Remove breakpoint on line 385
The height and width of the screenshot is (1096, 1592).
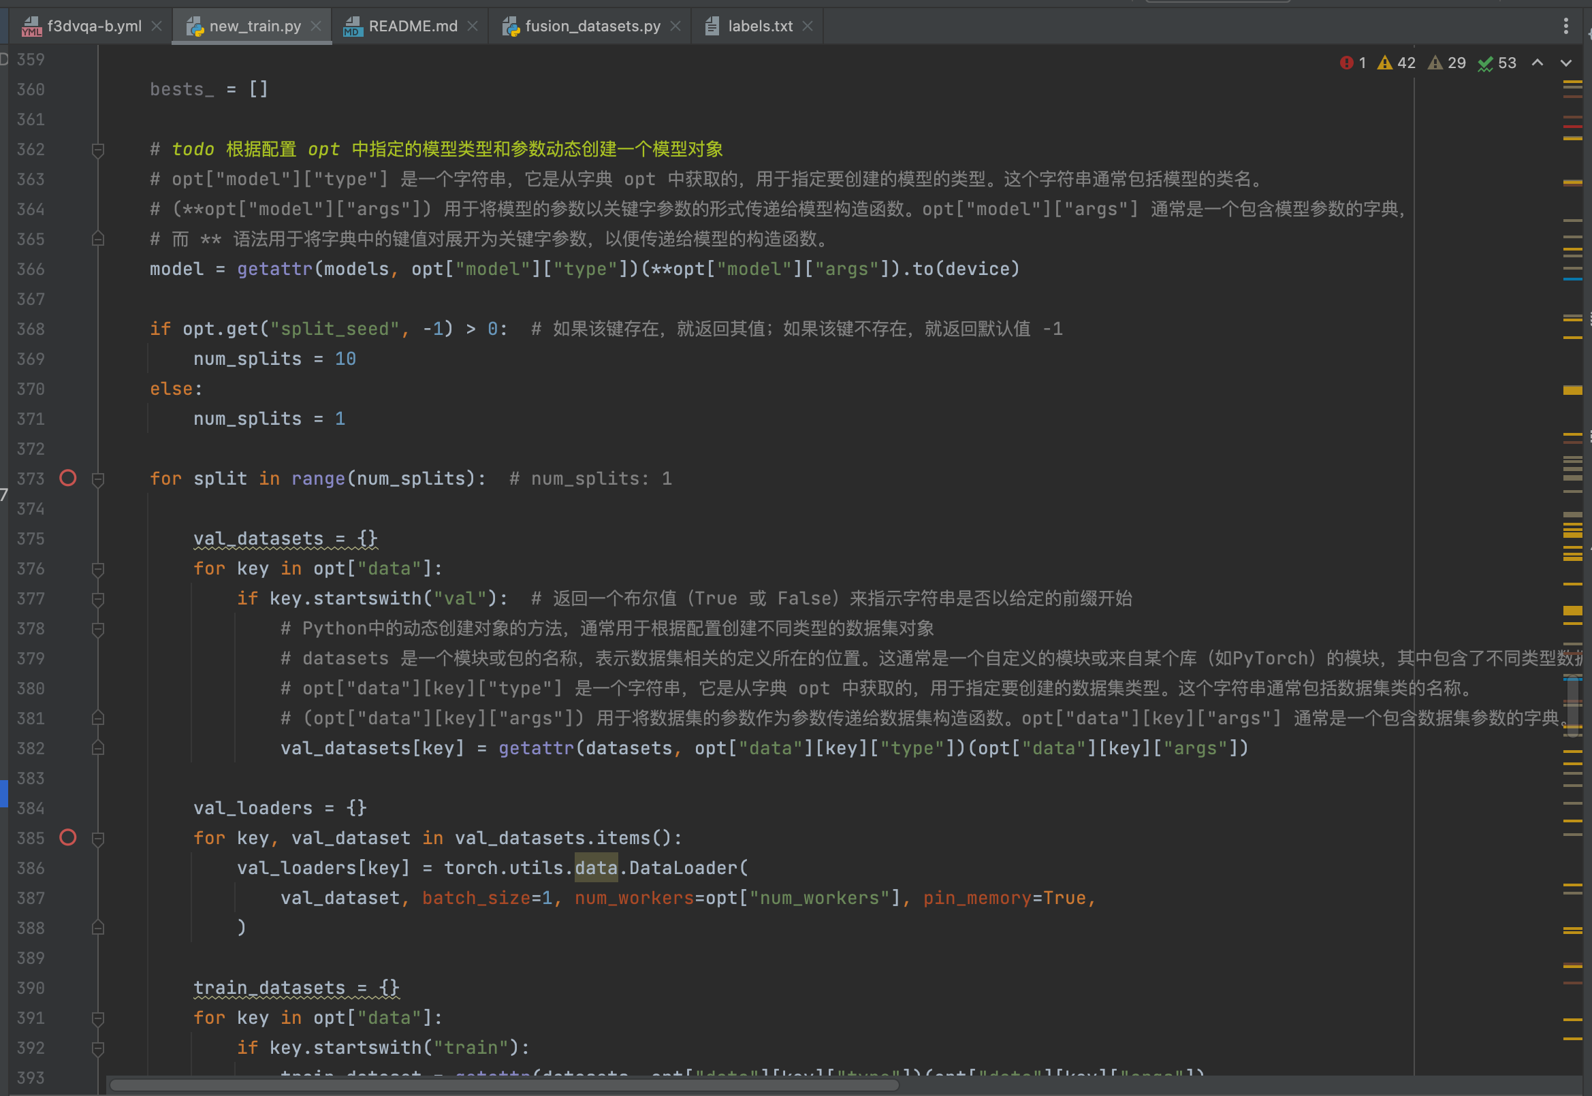[68, 838]
